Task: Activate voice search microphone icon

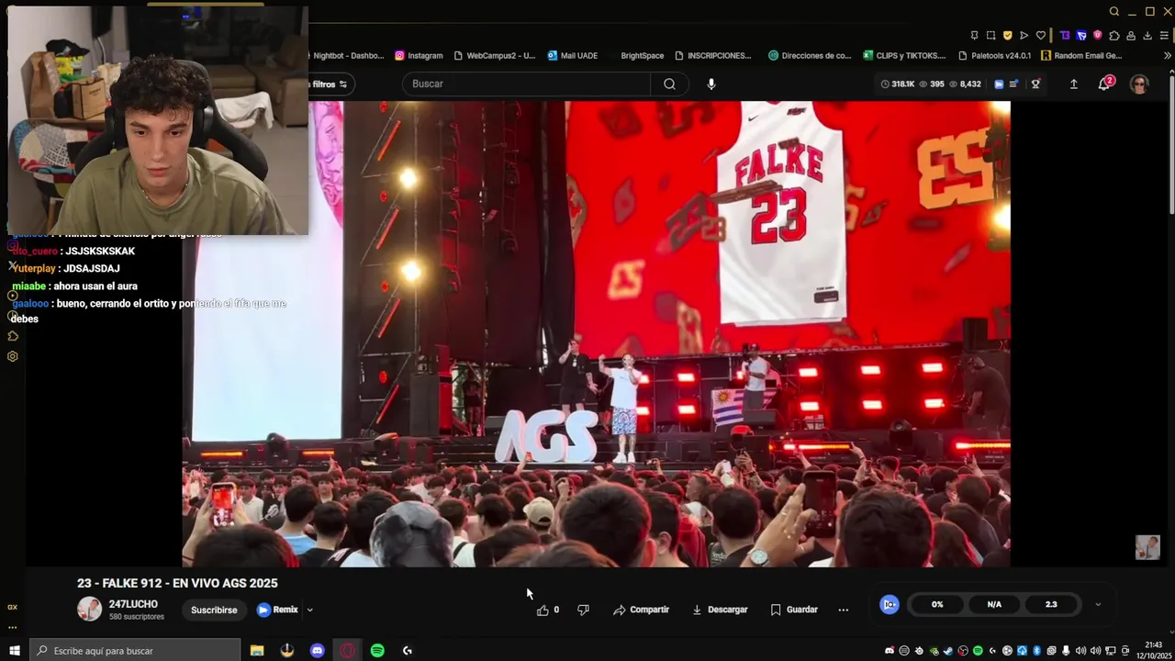Action: click(711, 84)
